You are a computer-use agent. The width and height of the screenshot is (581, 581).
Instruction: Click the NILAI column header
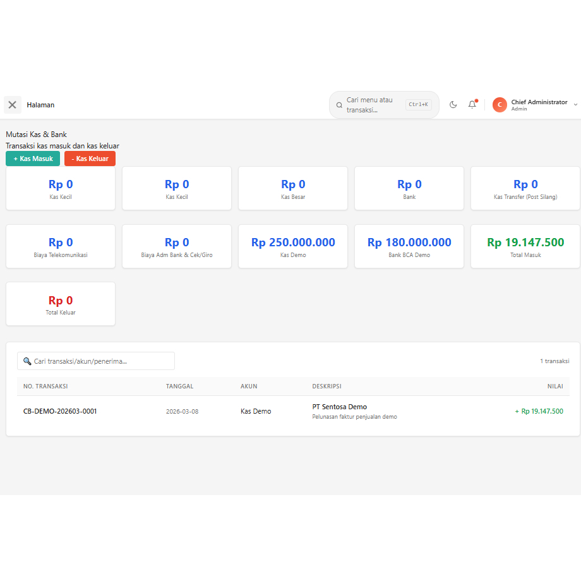point(555,386)
